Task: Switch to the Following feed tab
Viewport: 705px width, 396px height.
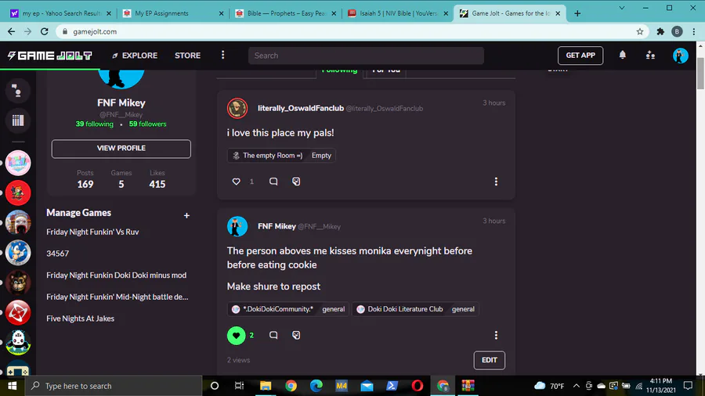Action: (x=339, y=73)
